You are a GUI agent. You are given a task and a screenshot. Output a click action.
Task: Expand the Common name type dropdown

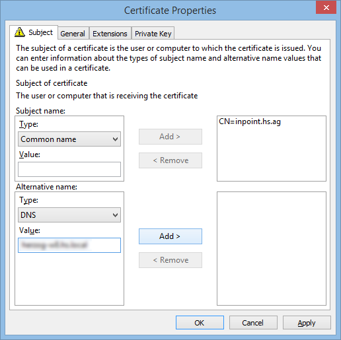pos(69,139)
